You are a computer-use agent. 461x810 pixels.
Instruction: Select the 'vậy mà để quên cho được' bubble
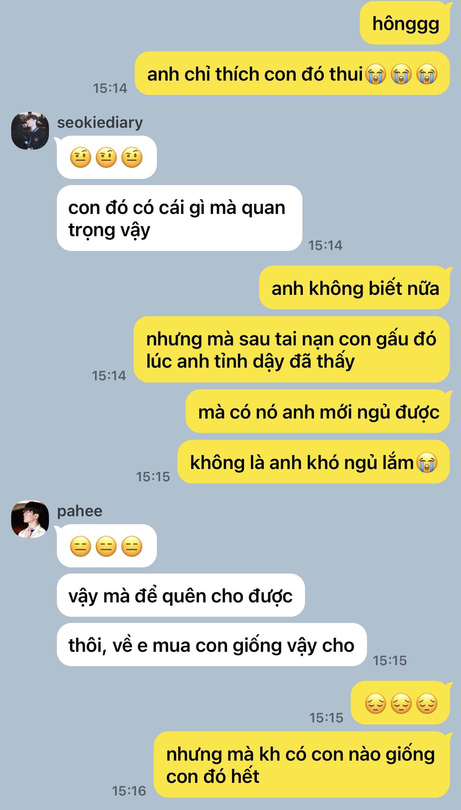(x=181, y=595)
